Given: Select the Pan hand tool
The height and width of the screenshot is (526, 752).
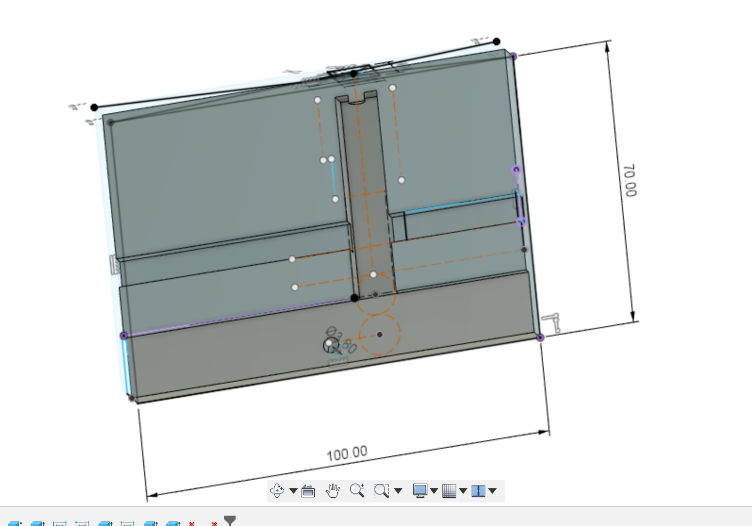Looking at the screenshot, I should (x=333, y=491).
